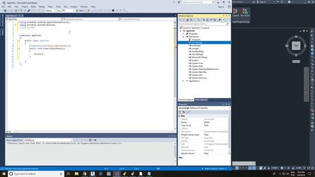Screen dimensions: 315x177
Task: Open the Help menu
Action: [93, 6]
